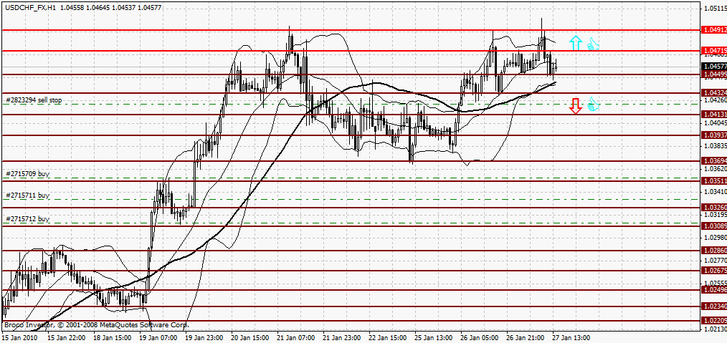This screenshot has height=343, width=727.
Task: Click the 1.05115 price scale value
Action: click(x=716, y=9)
